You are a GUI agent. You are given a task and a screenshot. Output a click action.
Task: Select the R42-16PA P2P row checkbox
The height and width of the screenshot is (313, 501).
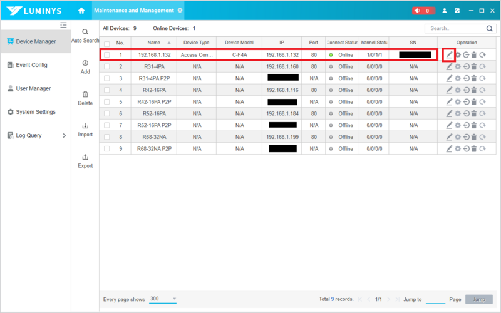(106, 102)
